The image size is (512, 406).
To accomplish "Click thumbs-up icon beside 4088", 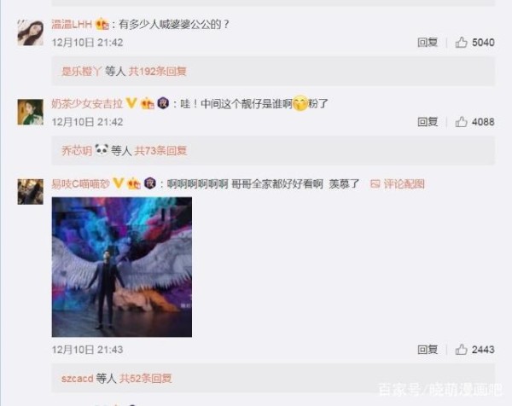I will point(461,122).
